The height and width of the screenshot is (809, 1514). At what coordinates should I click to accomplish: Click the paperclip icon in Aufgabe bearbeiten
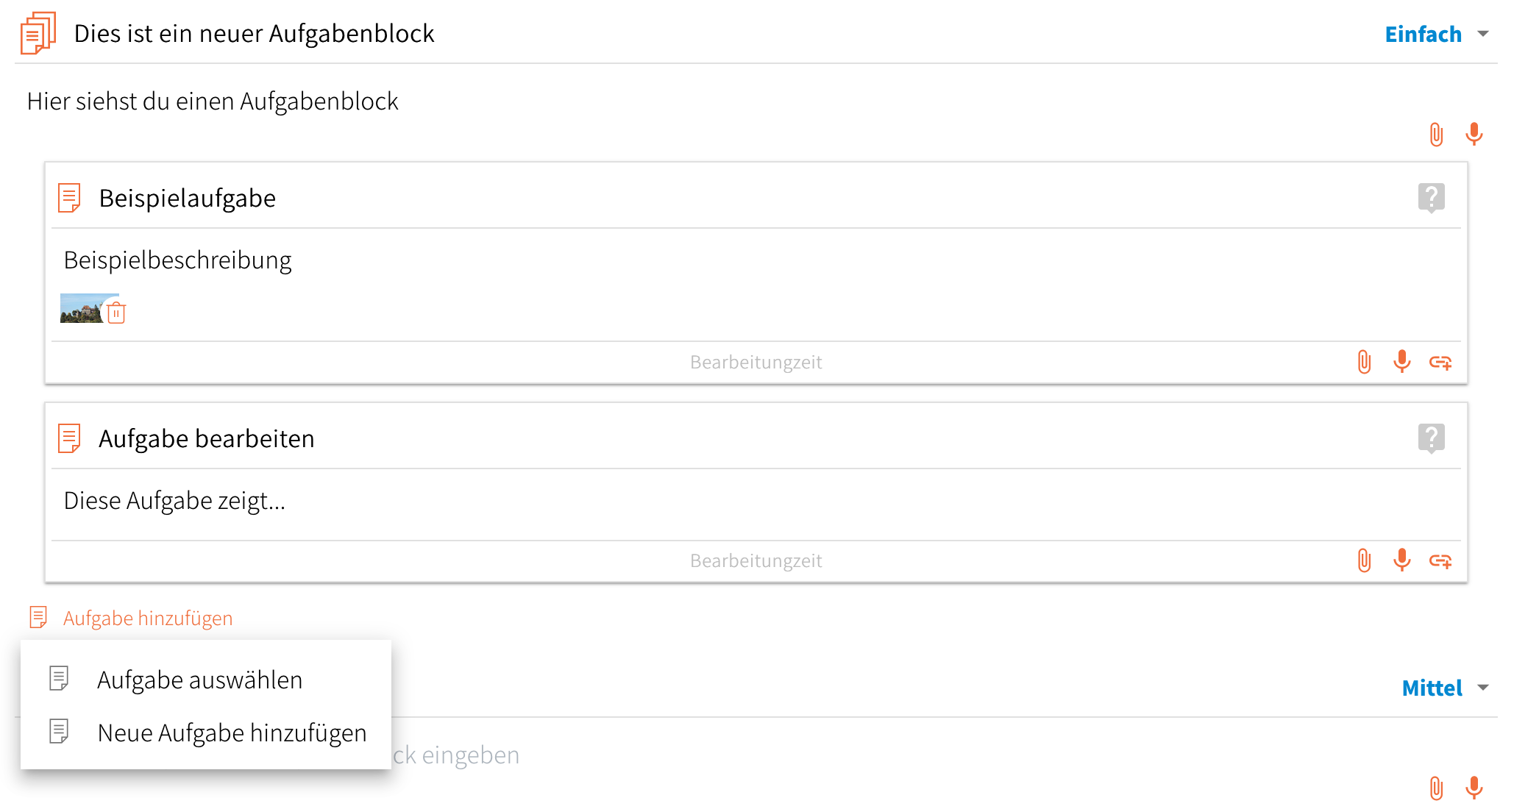pos(1364,560)
